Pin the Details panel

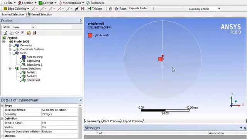pyautogui.click(x=81, y=100)
